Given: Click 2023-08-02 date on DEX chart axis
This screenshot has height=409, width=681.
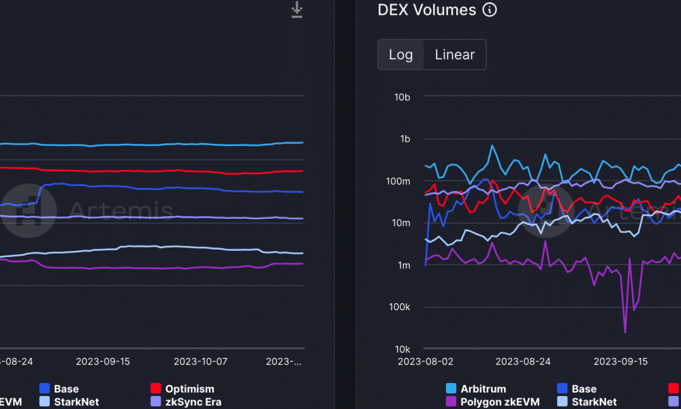Looking at the screenshot, I should [425, 361].
